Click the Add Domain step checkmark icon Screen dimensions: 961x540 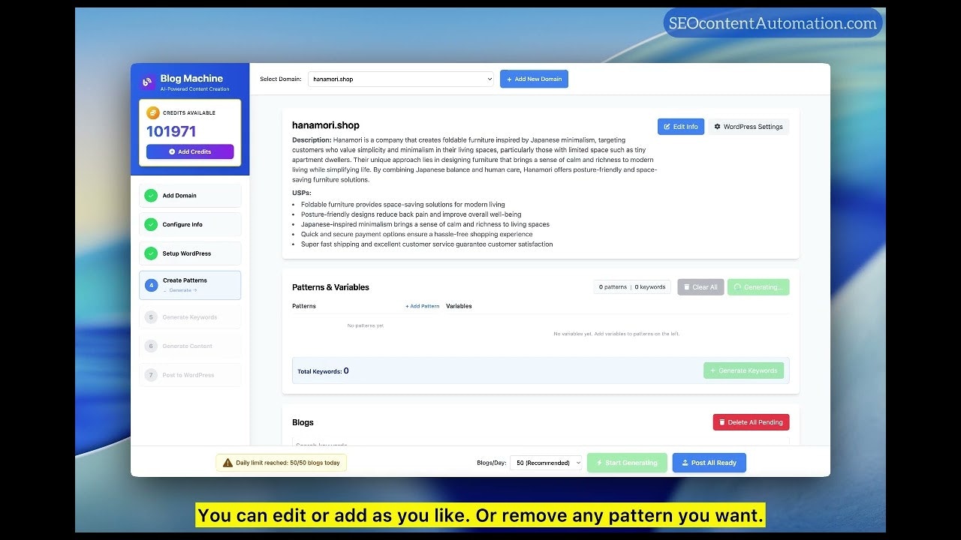coord(151,195)
